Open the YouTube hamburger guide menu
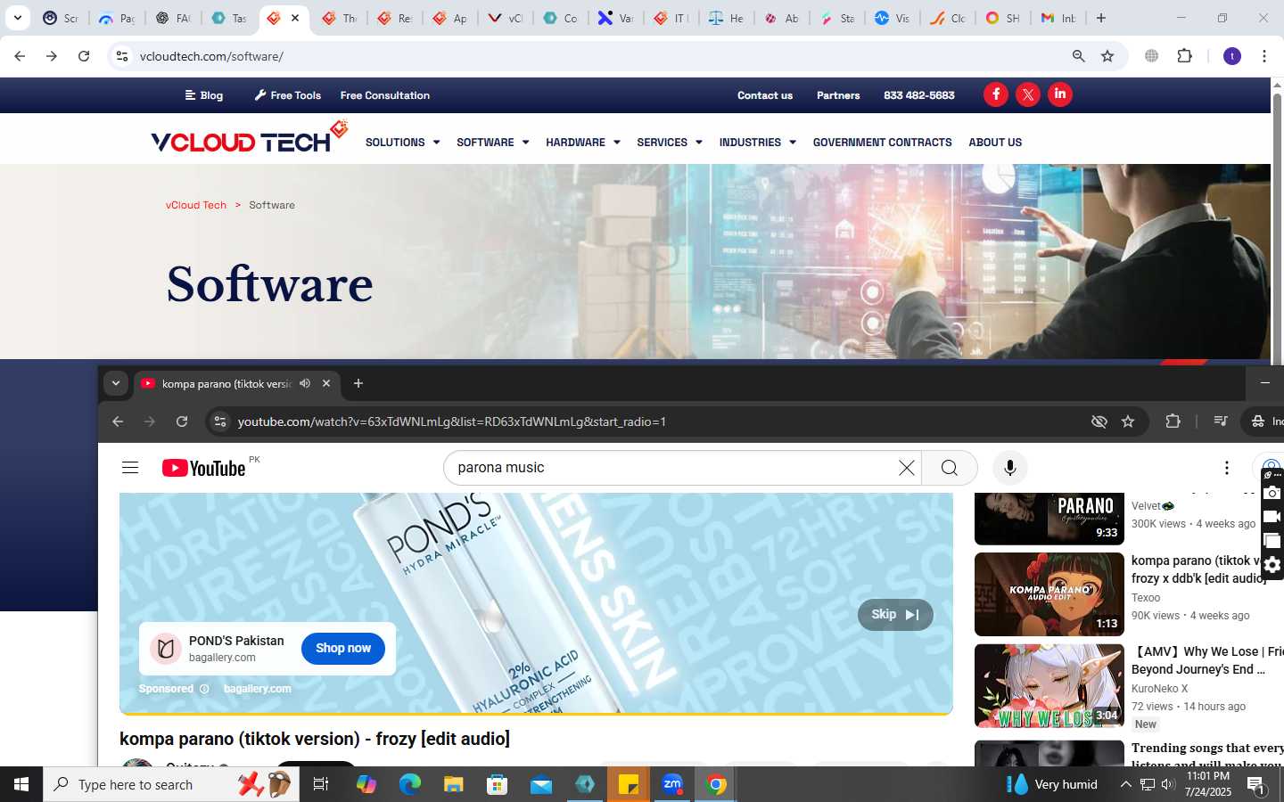Viewport: 1284px width, 802px height. 130,468
